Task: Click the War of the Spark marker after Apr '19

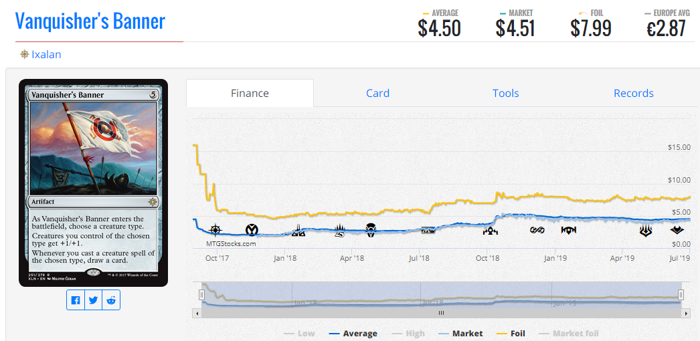Action: point(646,231)
